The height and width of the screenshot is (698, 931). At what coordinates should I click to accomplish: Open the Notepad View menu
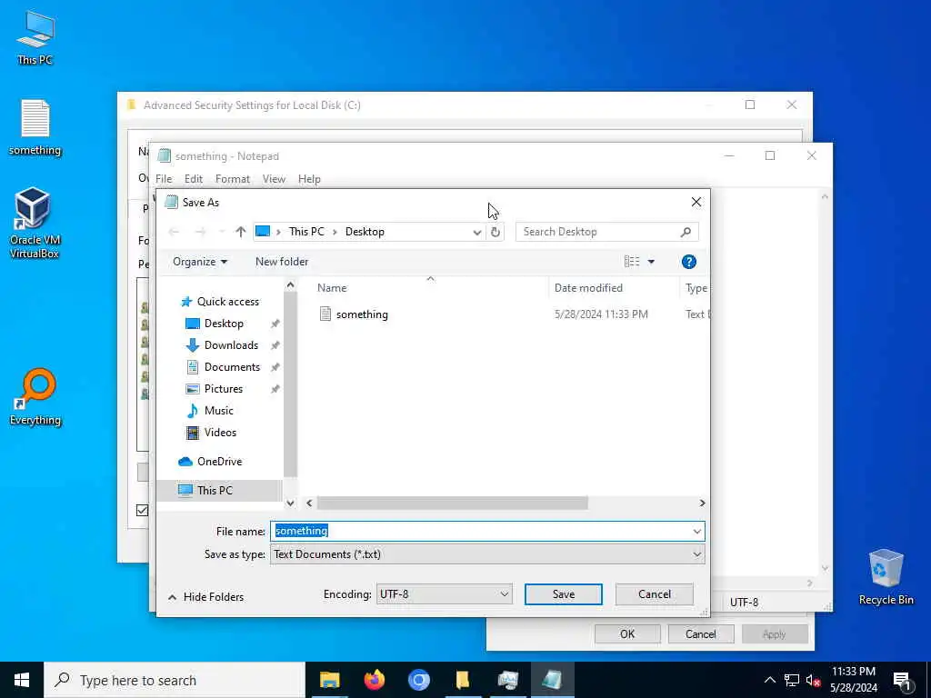click(x=274, y=179)
